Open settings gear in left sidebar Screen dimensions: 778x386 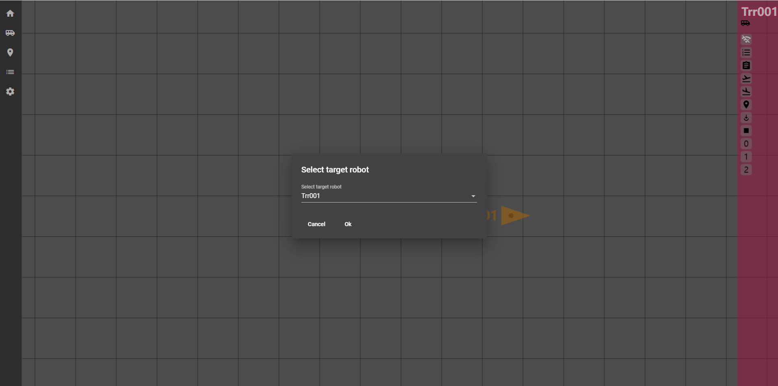(10, 92)
